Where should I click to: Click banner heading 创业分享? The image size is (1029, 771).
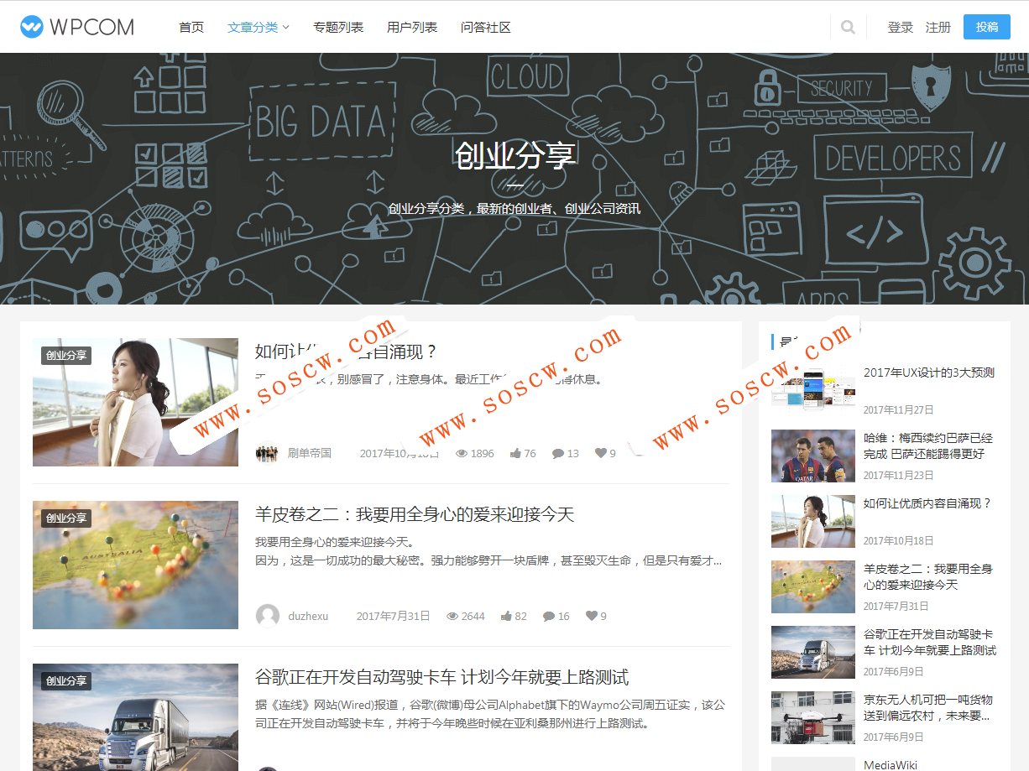tap(514, 156)
